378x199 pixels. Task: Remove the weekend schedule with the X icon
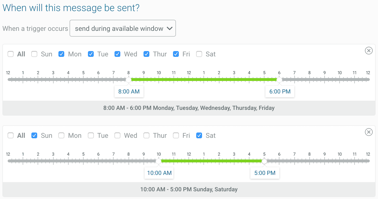click(x=369, y=132)
